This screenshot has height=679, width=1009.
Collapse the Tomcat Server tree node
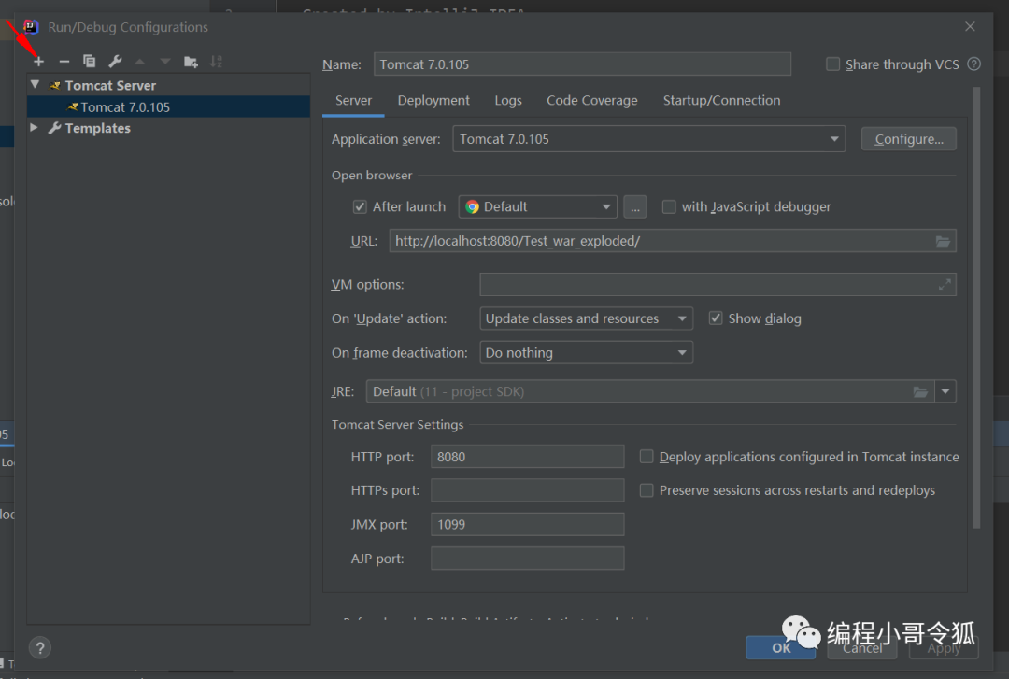[x=35, y=84]
